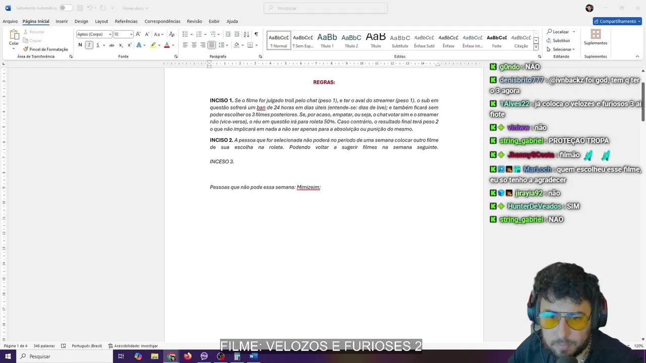Center align text
The width and height of the screenshot is (646, 363).
[x=194, y=45]
